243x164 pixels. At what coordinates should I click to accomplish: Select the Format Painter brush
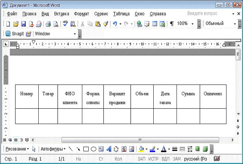[105, 24]
